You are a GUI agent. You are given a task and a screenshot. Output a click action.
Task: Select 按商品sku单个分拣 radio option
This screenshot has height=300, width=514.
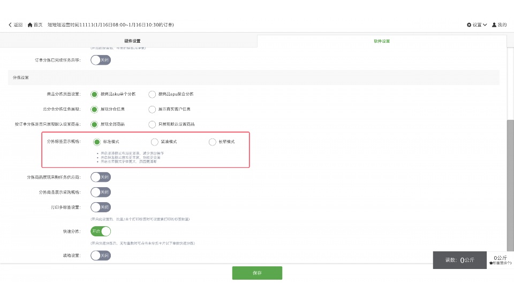point(95,94)
